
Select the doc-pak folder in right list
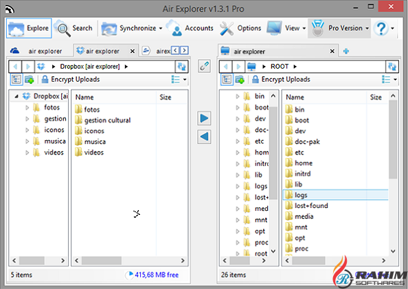302,142
